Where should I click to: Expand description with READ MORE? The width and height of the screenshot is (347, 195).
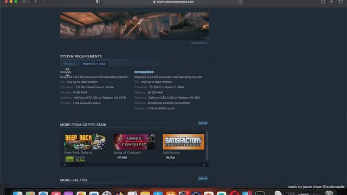click(x=200, y=43)
